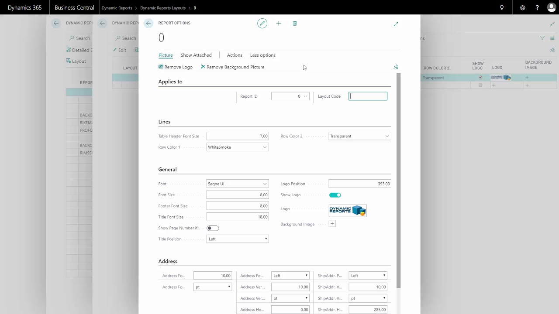Click the list view icon in the background page

click(552, 38)
